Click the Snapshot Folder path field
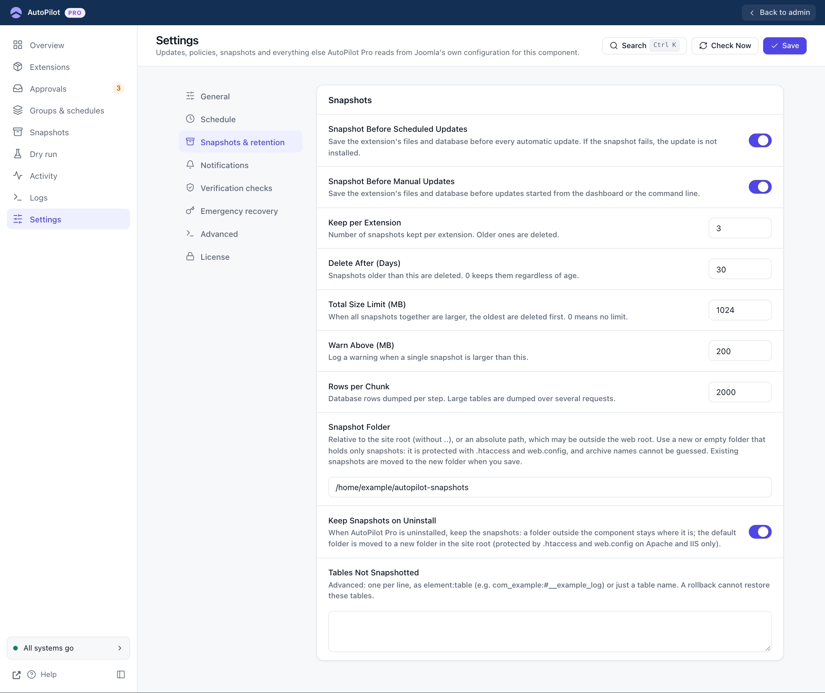This screenshot has width=825, height=693. (x=550, y=487)
